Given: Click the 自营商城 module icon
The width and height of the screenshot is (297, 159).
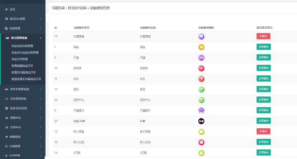Looking at the screenshot, I should [201, 37].
